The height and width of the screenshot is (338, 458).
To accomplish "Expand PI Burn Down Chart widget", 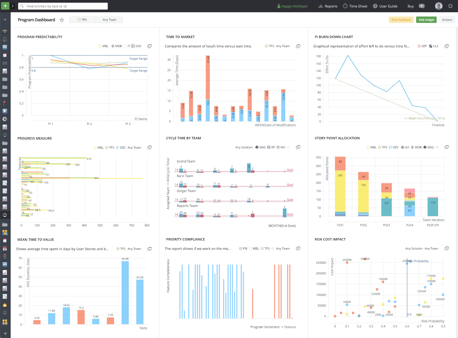I will (447, 46).
